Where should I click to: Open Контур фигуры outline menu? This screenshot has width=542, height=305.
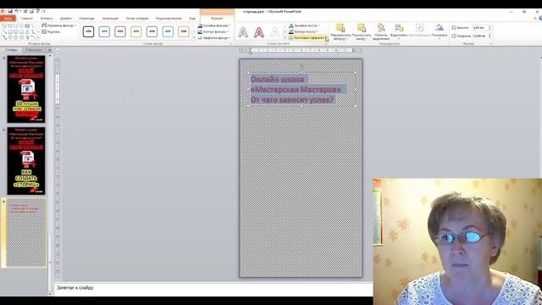(x=214, y=32)
